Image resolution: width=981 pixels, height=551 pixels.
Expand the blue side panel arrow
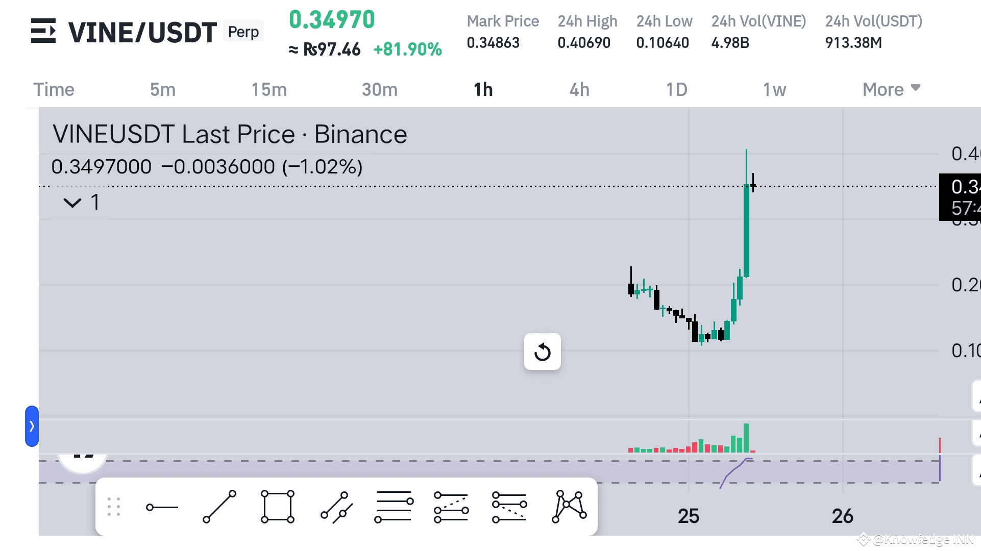pos(32,426)
